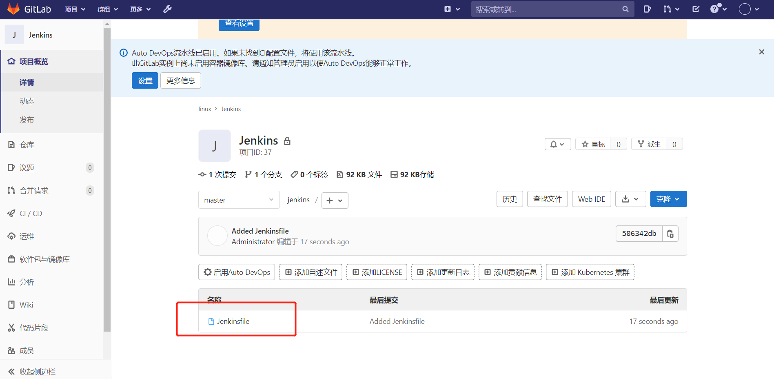Open the to-do list icon
This screenshot has width=774, height=379.
(696, 9)
